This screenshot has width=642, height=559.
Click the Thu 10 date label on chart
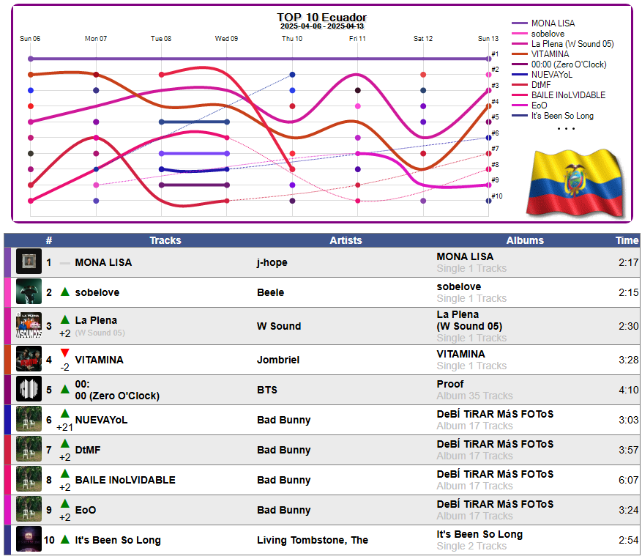click(x=292, y=39)
